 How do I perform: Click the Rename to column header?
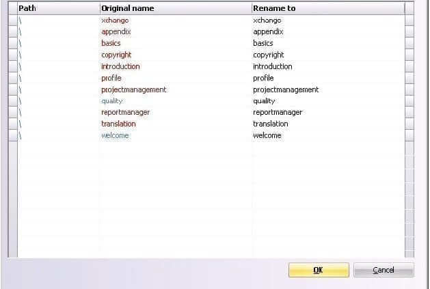click(x=328, y=8)
